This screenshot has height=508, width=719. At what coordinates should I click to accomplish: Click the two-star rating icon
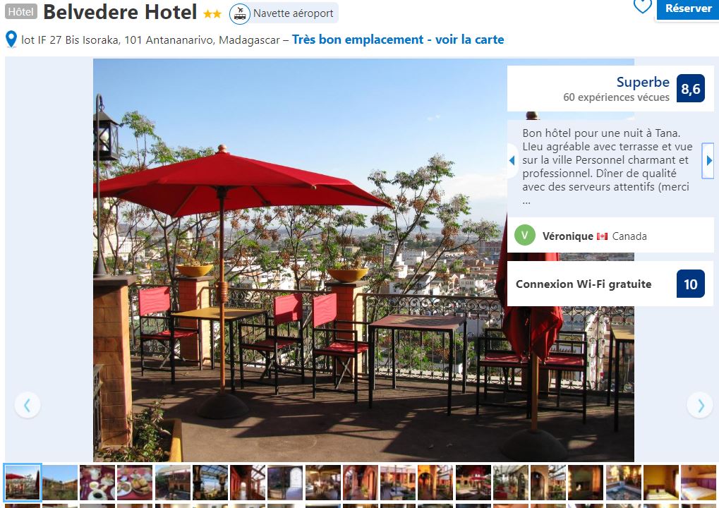coord(212,14)
